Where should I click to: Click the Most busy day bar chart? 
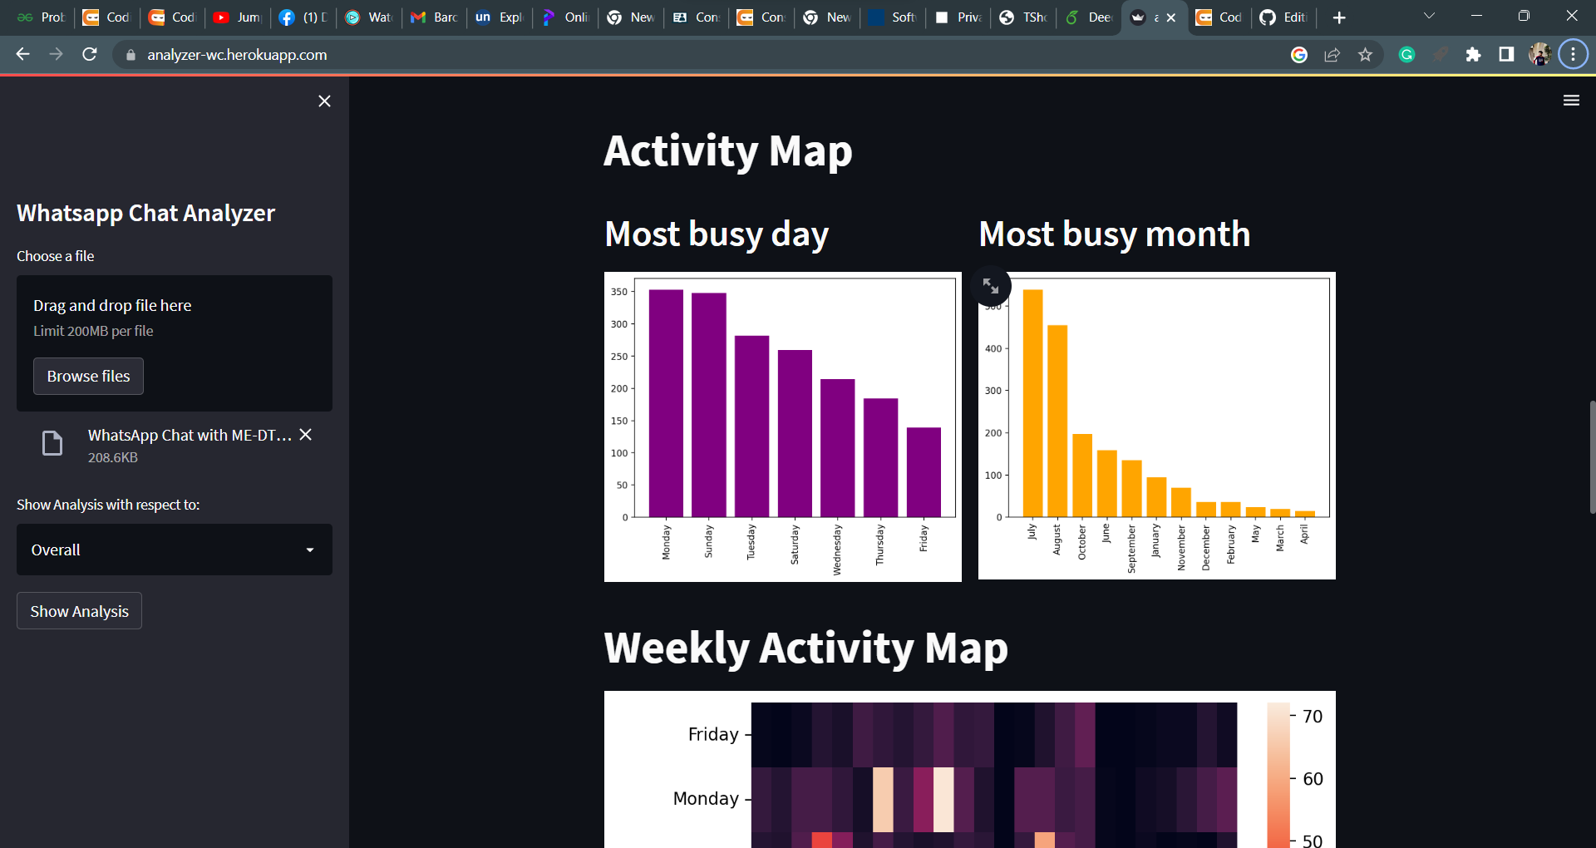coord(783,426)
